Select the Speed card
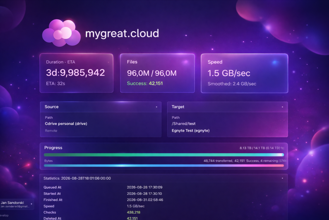This screenshot has width=329, height=220. (x=244, y=73)
